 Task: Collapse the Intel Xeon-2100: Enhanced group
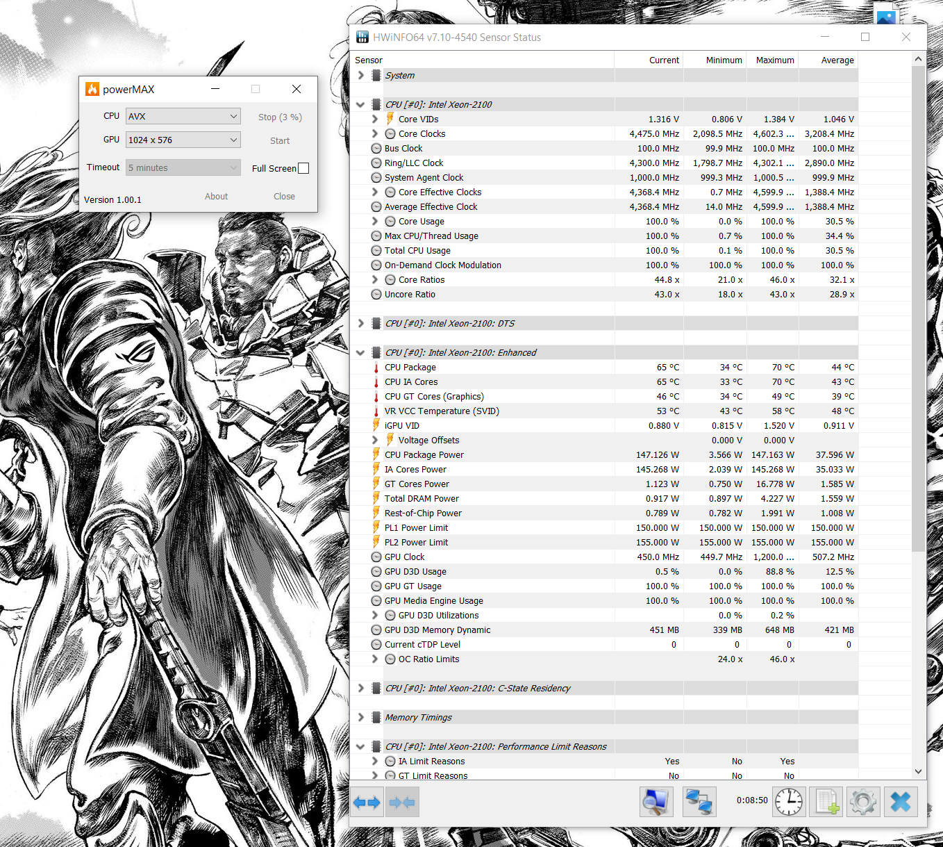point(360,352)
